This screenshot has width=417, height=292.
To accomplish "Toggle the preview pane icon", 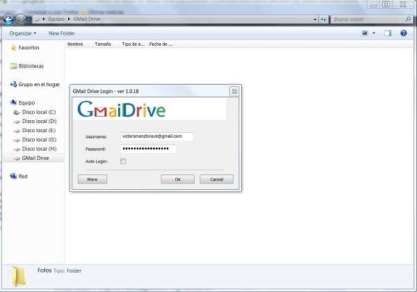I will click(x=388, y=33).
